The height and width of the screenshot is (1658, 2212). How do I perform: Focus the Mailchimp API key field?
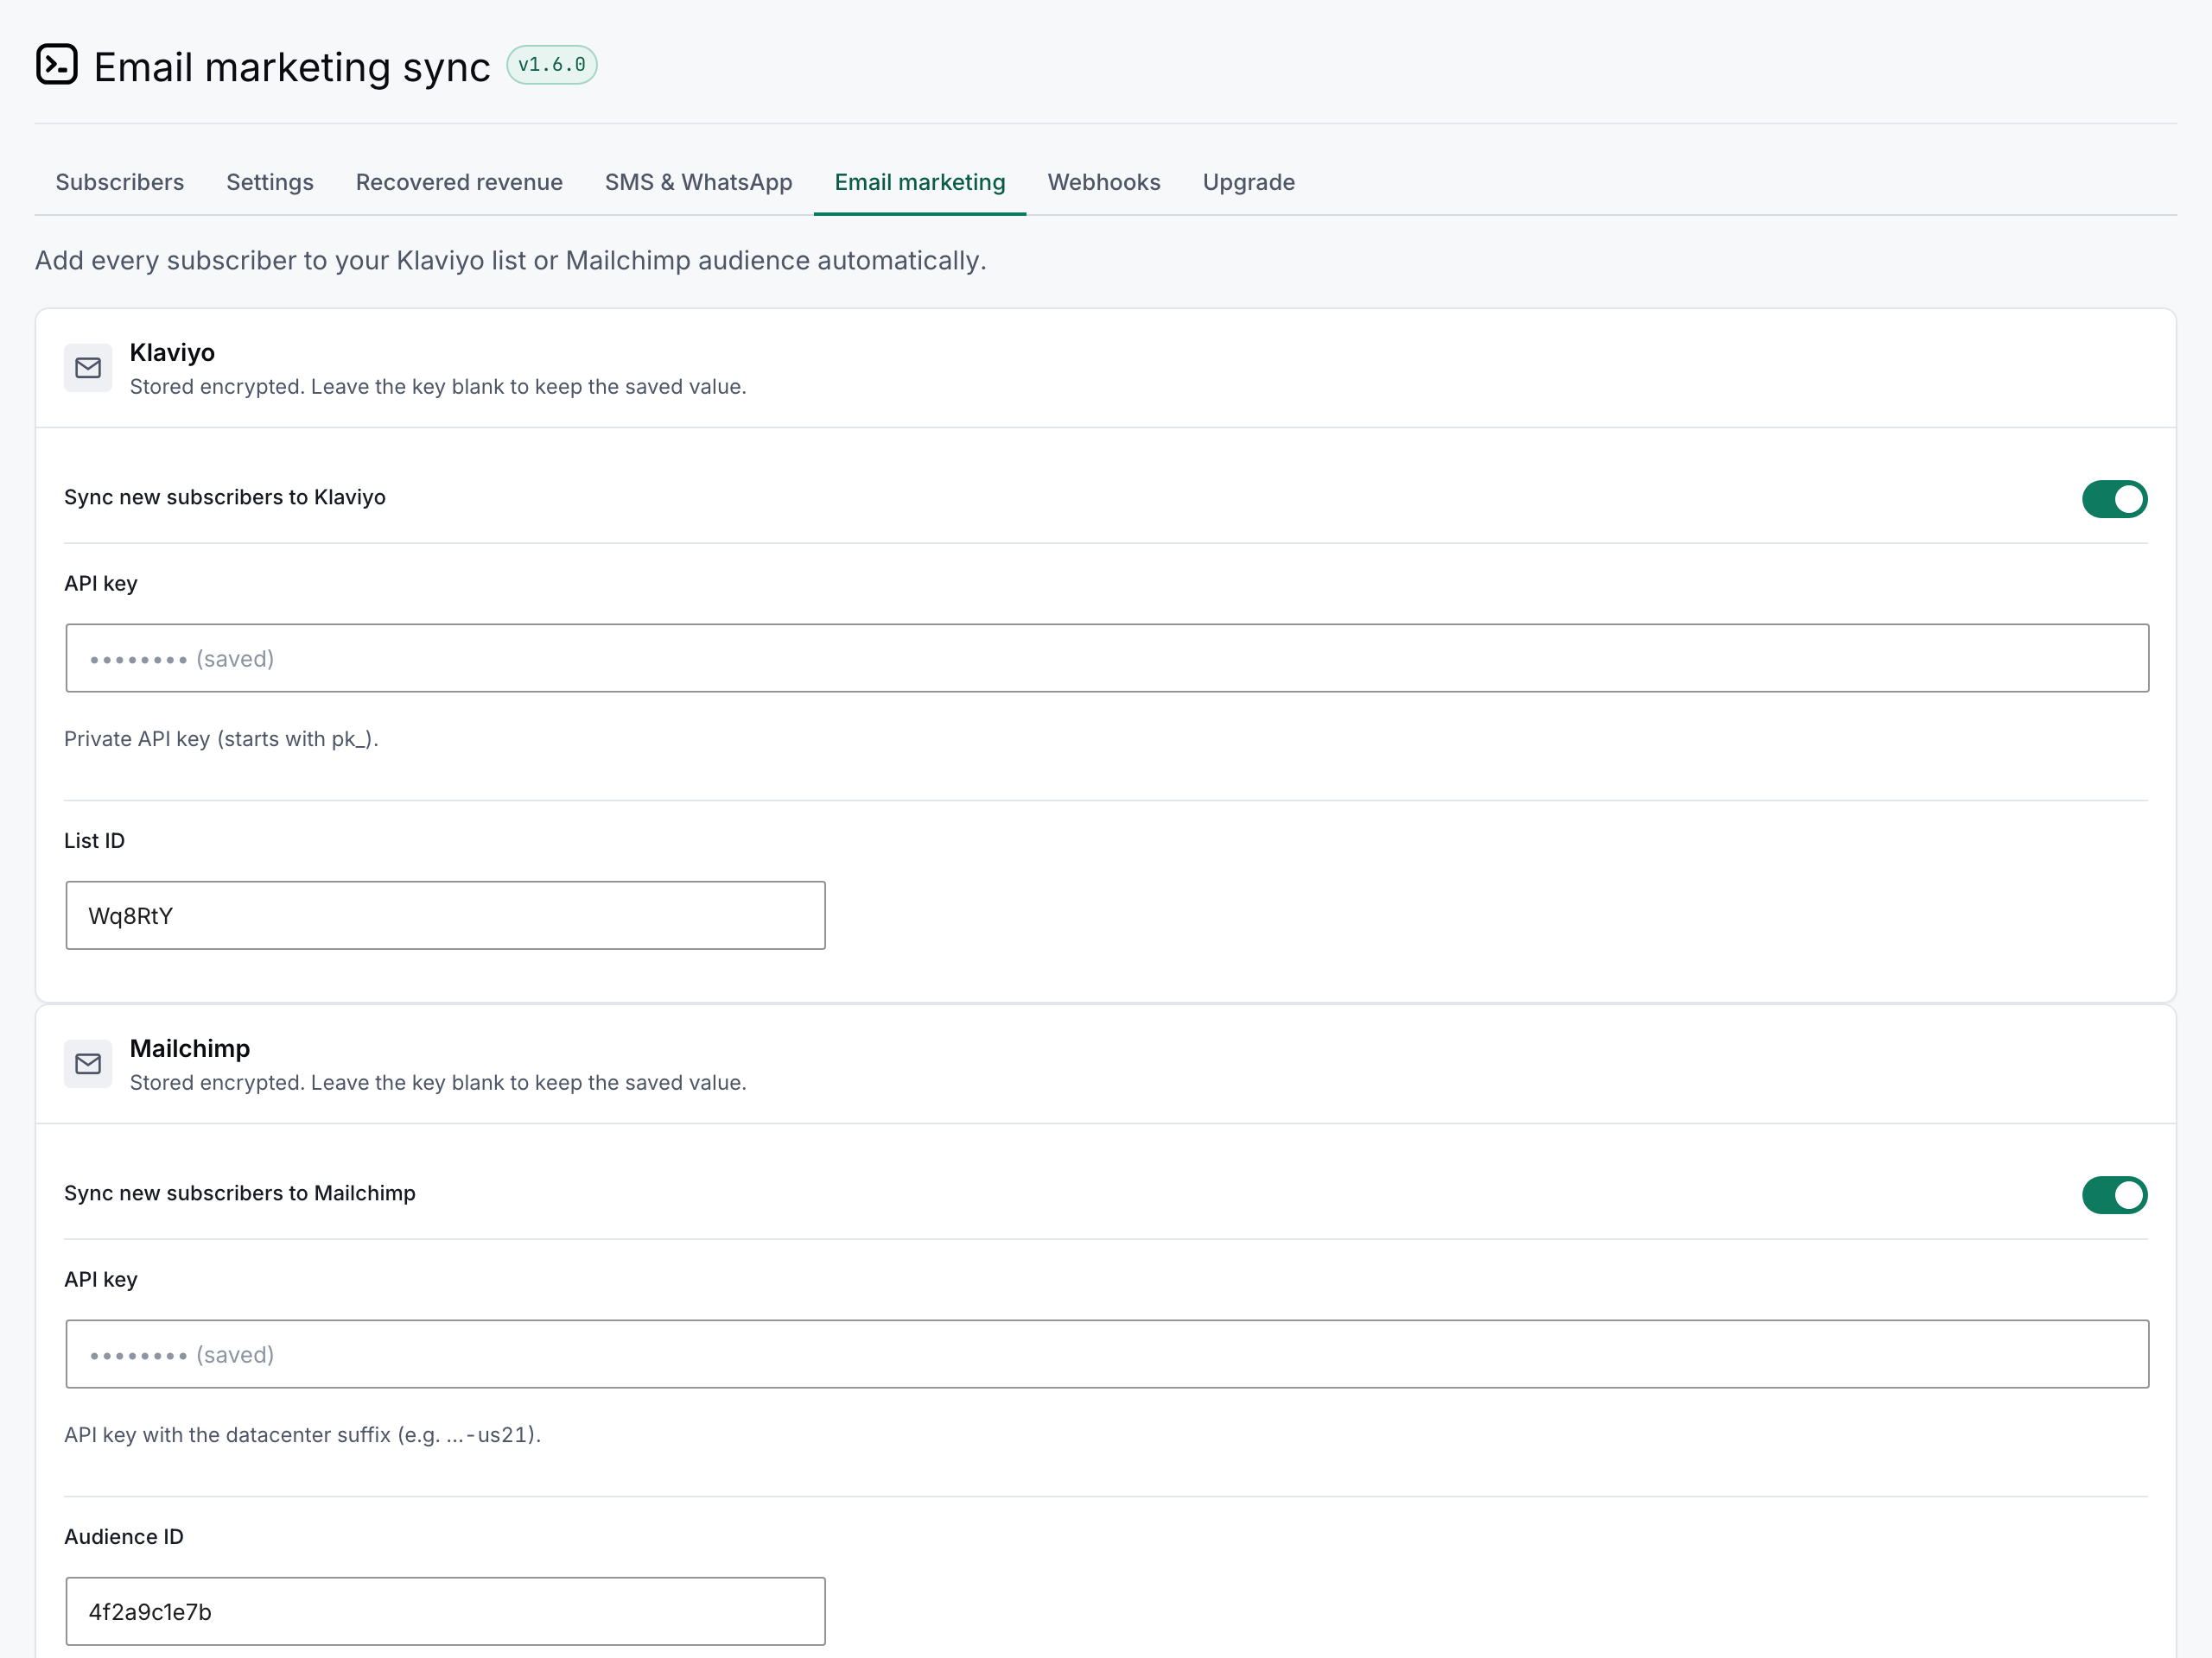(x=1107, y=1354)
